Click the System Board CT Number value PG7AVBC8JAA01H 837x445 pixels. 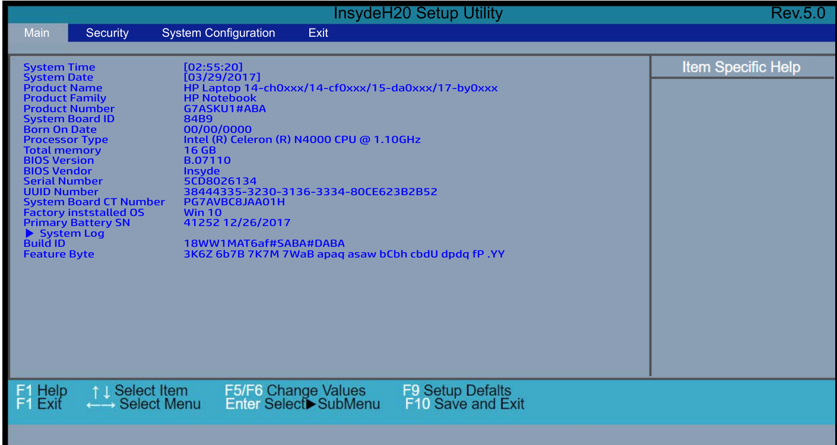pyautogui.click(x=234, y=202)
